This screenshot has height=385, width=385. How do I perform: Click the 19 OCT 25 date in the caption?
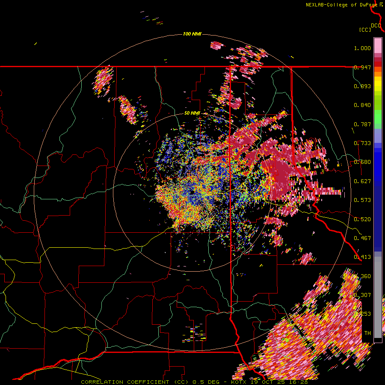(267, 382)
